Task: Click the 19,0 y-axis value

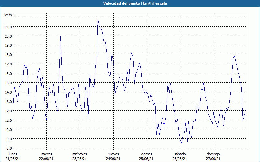Action: point(8,45)
